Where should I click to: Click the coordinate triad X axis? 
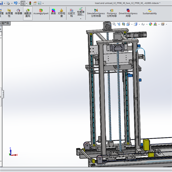(15, 155)
